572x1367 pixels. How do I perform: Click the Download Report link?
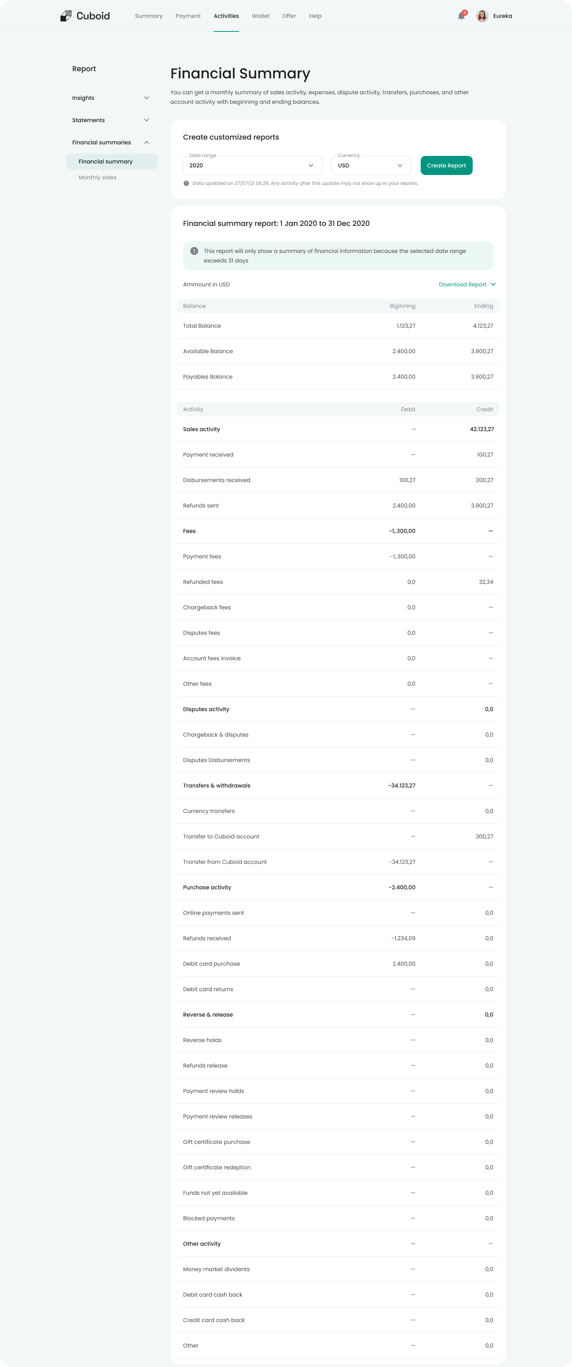[462, 284]
